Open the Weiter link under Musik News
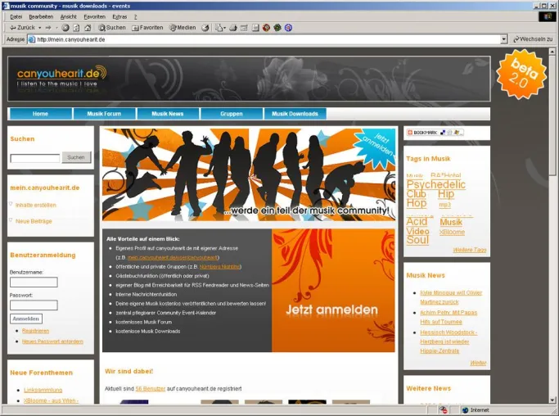Image resolution: width=559 pixels, height=416 pixels. tap(478, 364)
